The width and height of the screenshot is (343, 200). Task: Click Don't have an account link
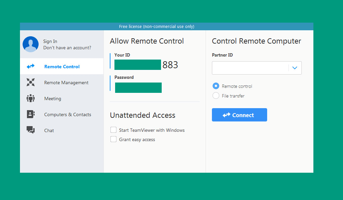(x=67, y=48)
